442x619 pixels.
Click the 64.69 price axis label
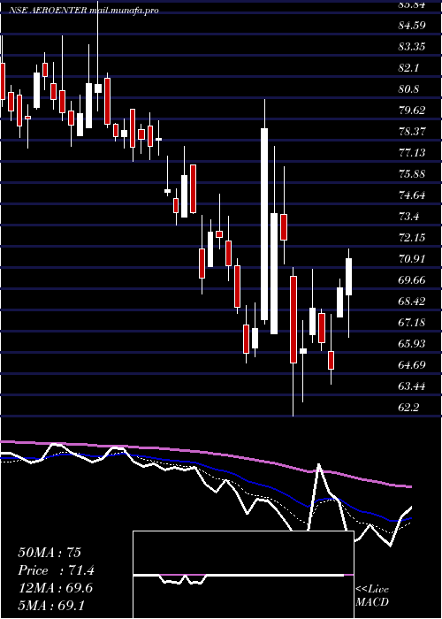pyautogui.click(x=412, y=365)
